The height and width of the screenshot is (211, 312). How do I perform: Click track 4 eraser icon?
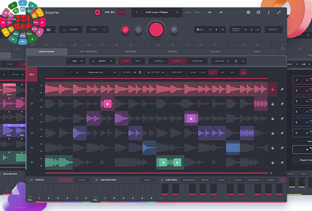click(282, 133)
